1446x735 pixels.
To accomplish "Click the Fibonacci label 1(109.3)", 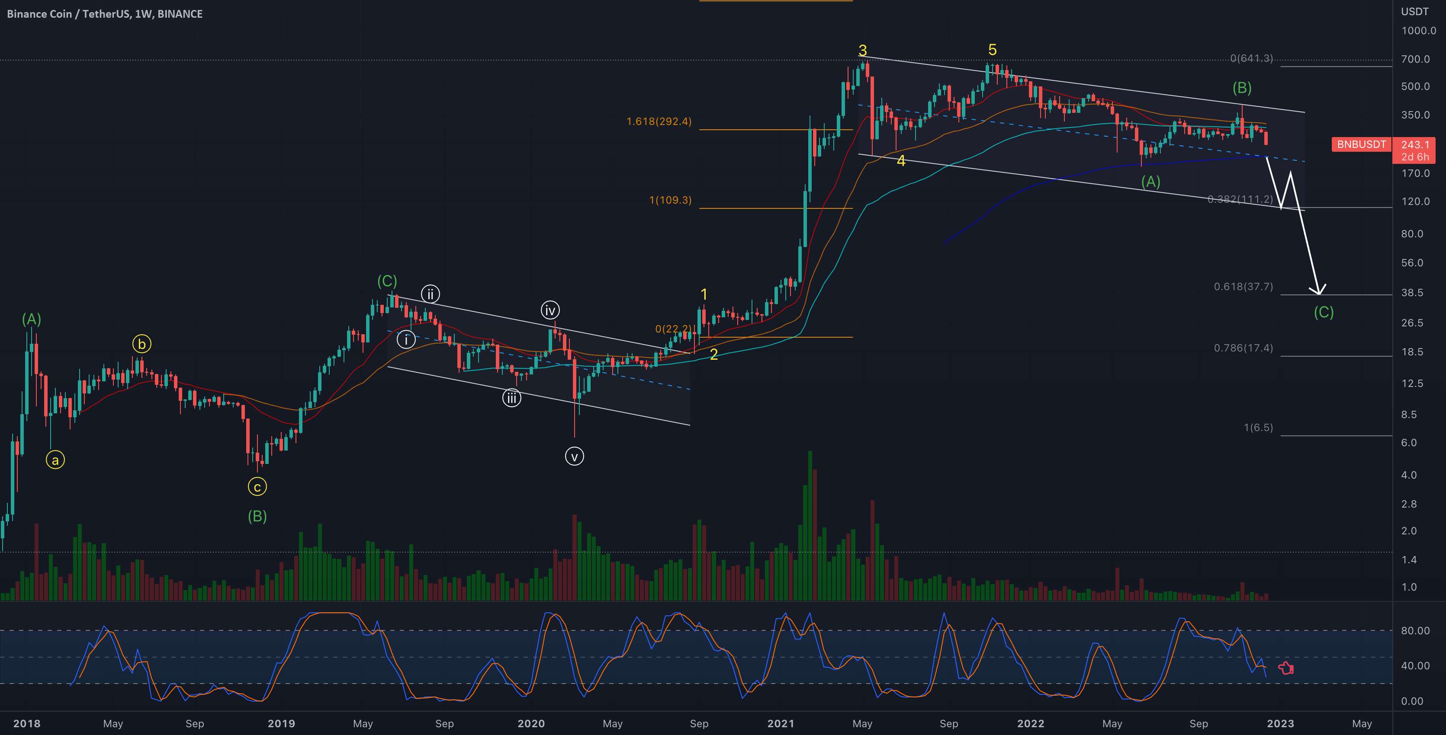I will coord(670,200).
